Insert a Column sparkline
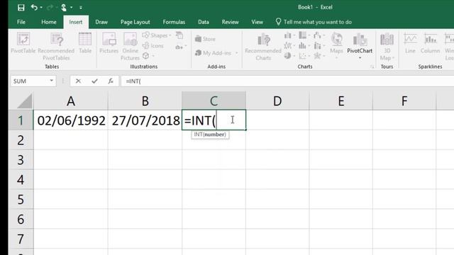Viewport: 454px width, 255px height. tap(431, 43)
